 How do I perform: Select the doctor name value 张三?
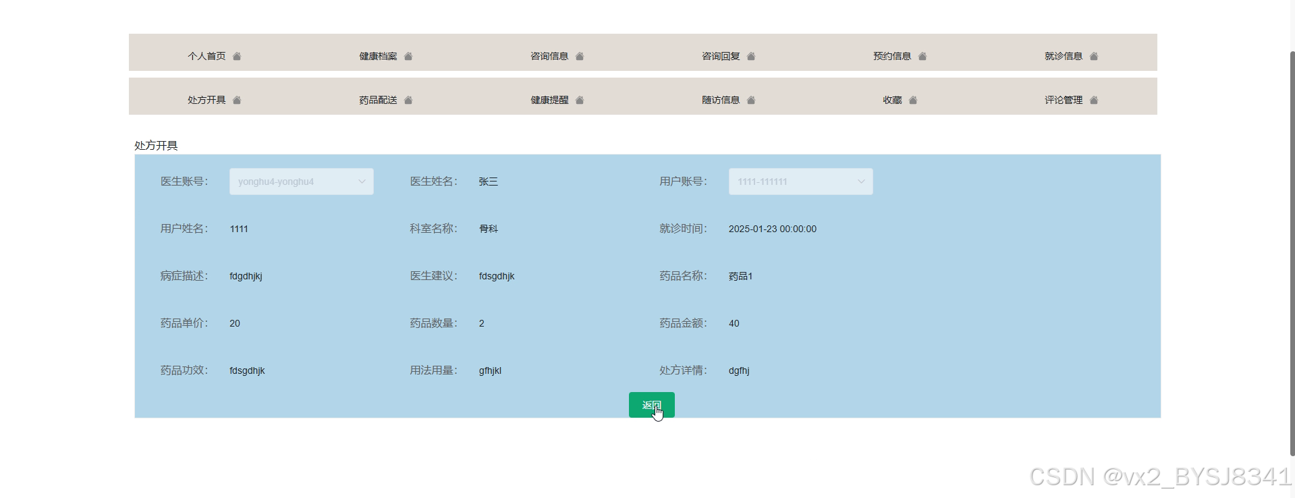[x=488, y=182]
